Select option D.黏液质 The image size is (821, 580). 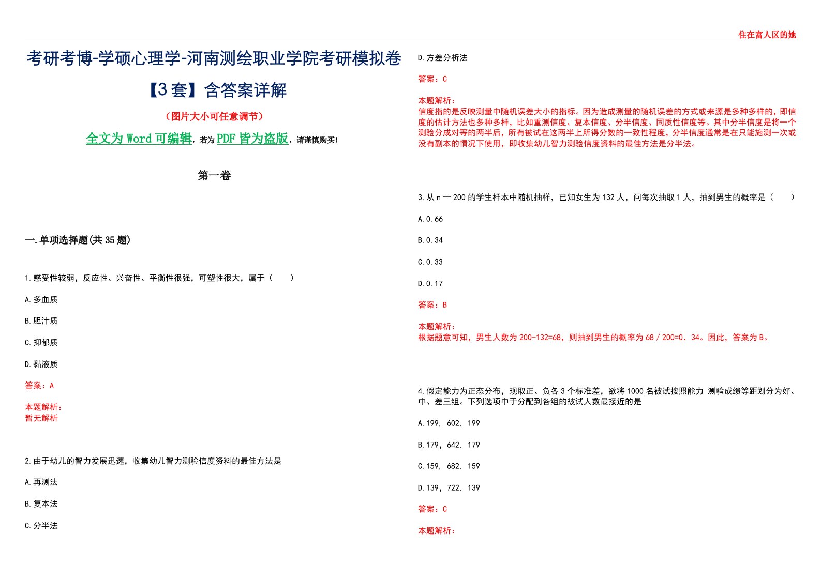point(41,364)
